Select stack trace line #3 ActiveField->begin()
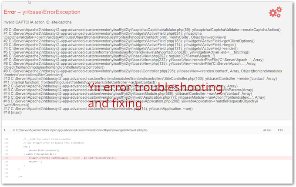296x187 pixels. point(120,45)
